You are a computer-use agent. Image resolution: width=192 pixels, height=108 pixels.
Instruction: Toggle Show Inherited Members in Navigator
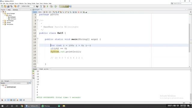pyautogui.click(x=2, y=100)
